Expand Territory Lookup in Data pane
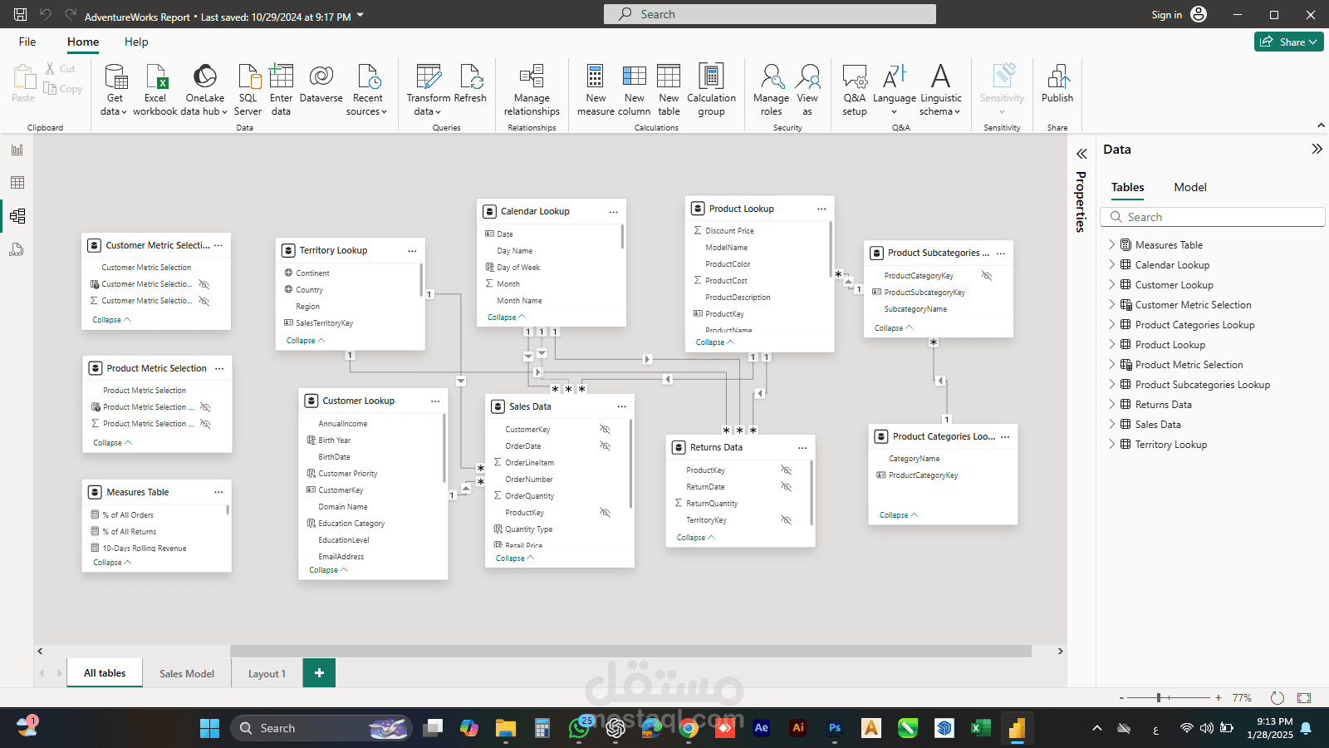Viewport: 1329px width, 748px height. [x=1112, y=445]
